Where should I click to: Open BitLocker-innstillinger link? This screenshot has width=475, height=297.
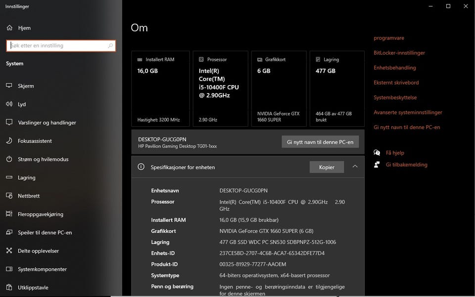[x=399, y=53]
